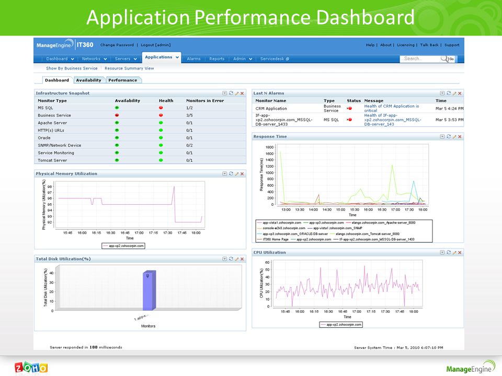Click the Go search button

tap(451, 59)
